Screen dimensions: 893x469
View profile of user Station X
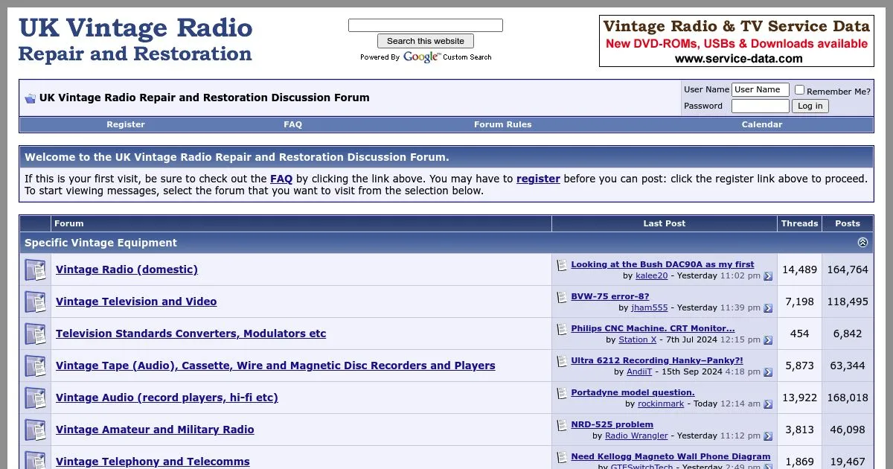point(638,340)
